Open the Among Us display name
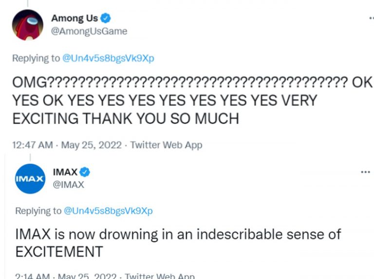374x279 pixels. (x=75, y=18)
